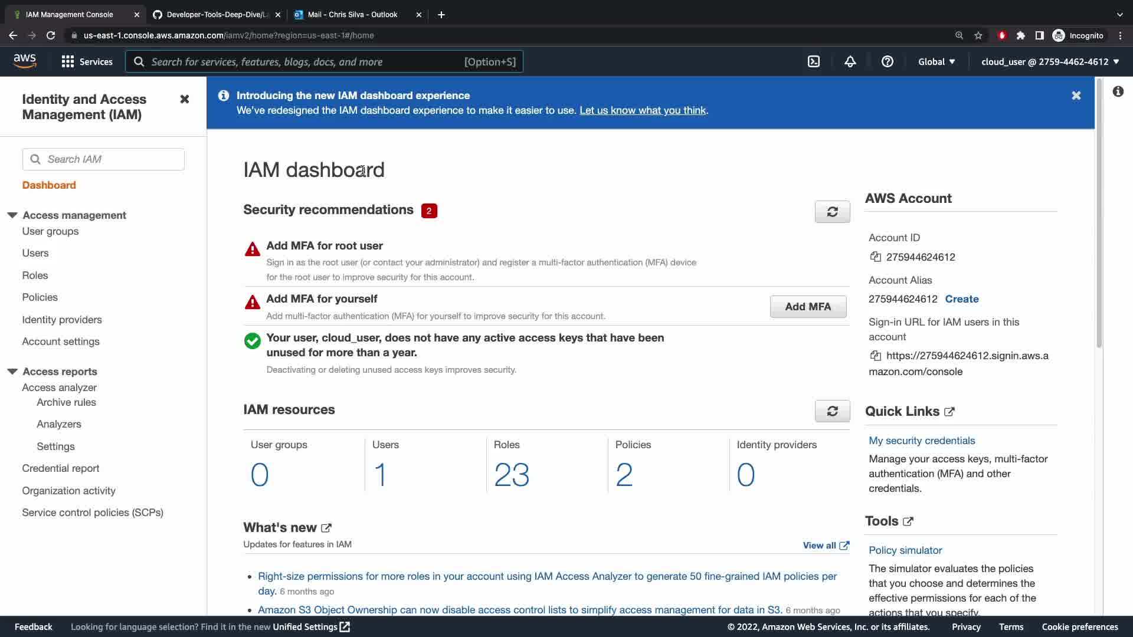Image resolution: width=1133 pixels, height=637 pixels.
Task: Click the info panel icon at right
Action: pyautogui.click(x=1118, y=91)
